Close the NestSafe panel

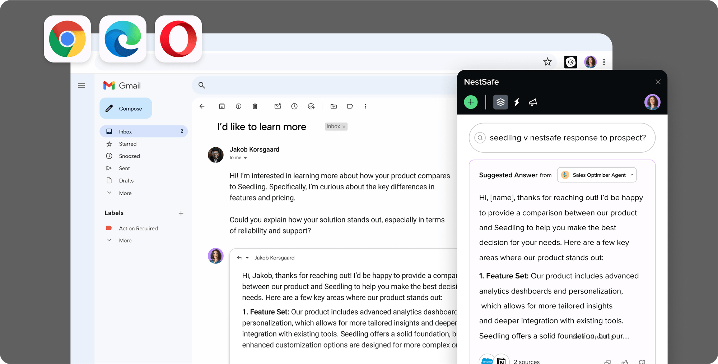(x=658, y=82)
